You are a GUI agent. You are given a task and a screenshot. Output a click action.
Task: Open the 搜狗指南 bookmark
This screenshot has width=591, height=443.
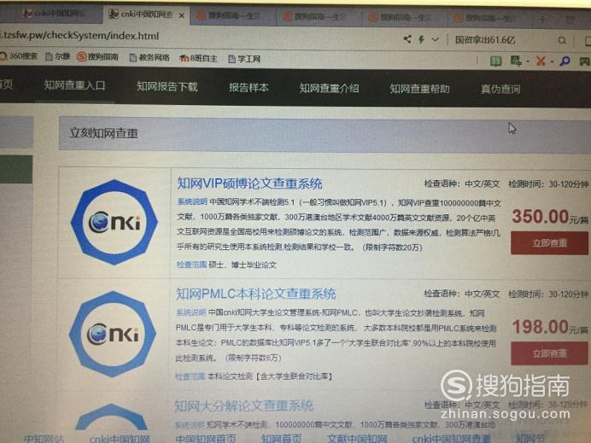point(97,57)
